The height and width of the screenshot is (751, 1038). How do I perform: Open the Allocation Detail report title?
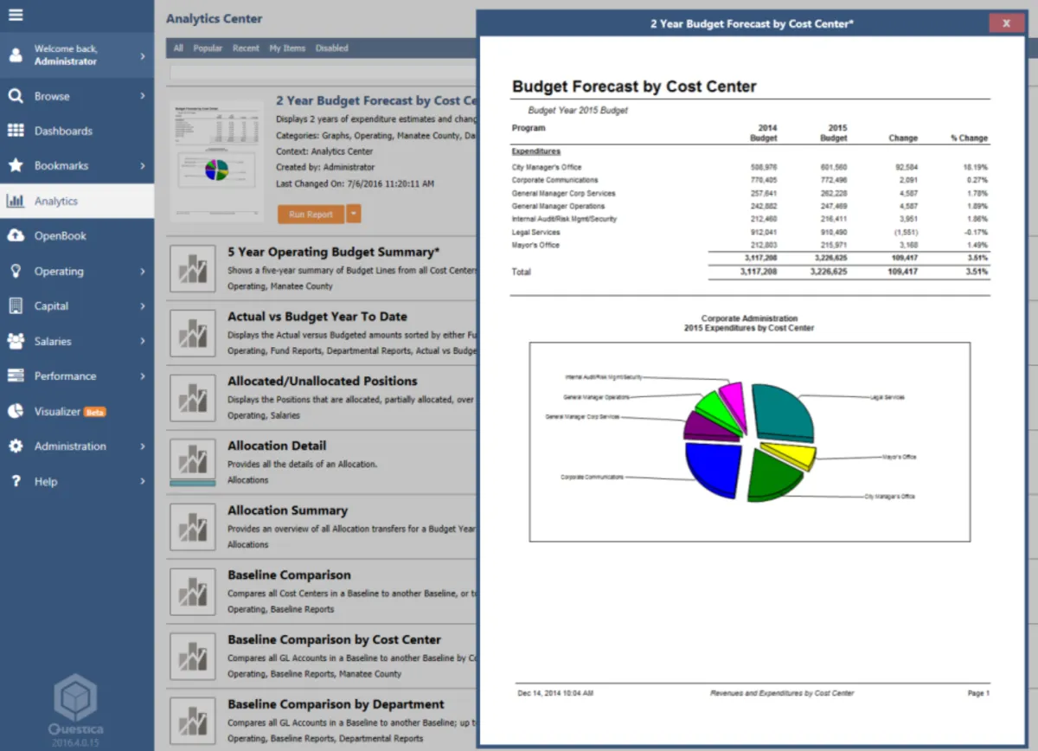277,446
